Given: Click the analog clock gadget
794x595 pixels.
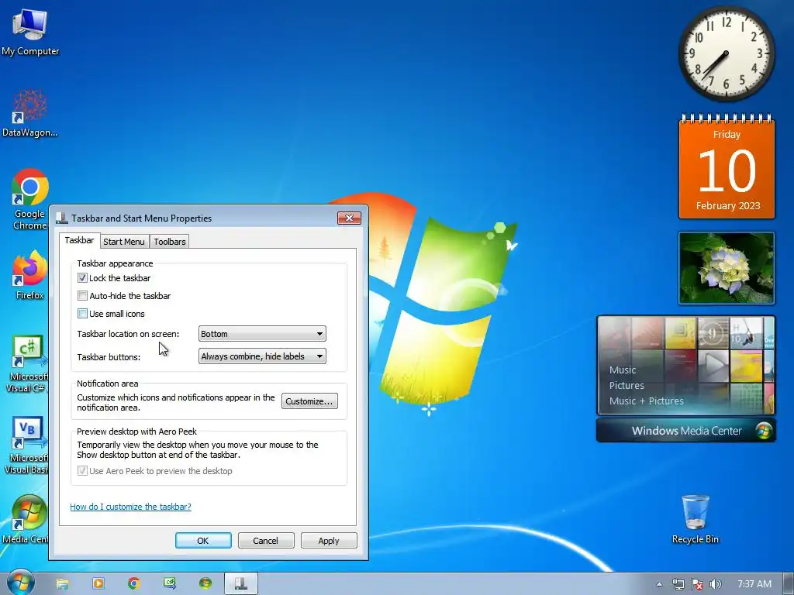Looking at the screenshot, I should point(726,53).
